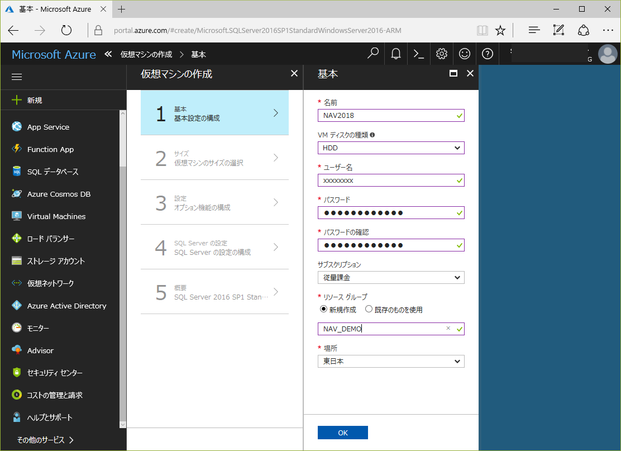This screenshot has width=621, height=451.
Task: Expand その他のサービス
Action: 45,439
